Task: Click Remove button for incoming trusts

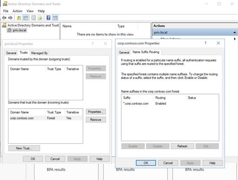Action: (x=96, y=120)
